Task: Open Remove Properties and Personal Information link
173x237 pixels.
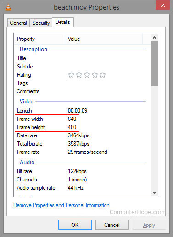Action: (61, 205)
